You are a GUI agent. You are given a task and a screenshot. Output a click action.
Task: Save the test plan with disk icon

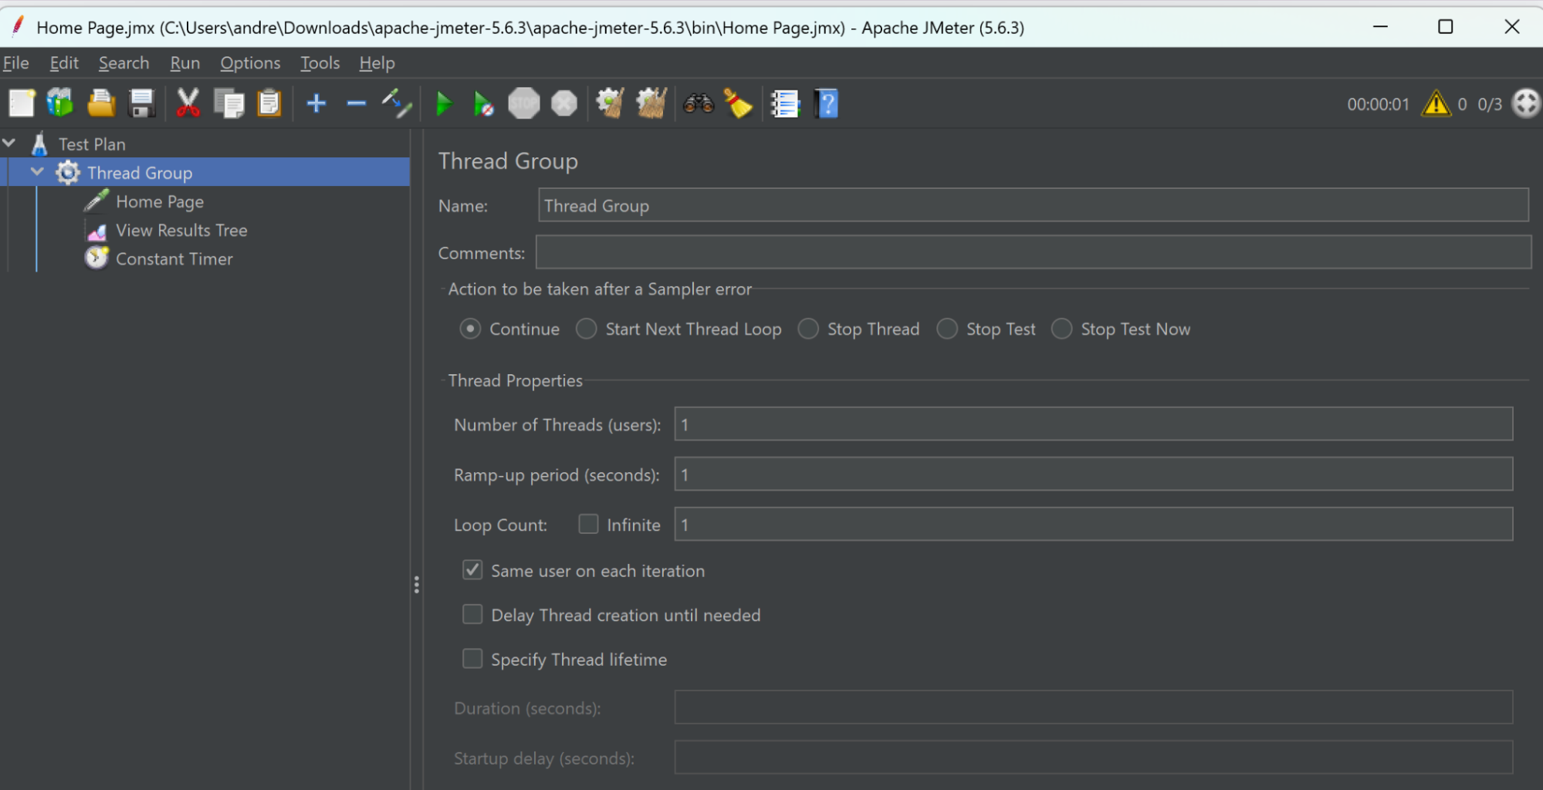(141, 103)
